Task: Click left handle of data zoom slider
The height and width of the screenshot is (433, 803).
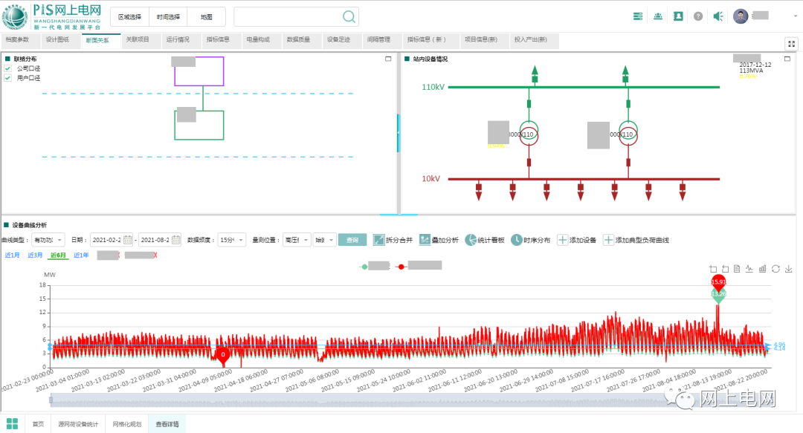Action: pyautogui.click(x=51, y=400)
